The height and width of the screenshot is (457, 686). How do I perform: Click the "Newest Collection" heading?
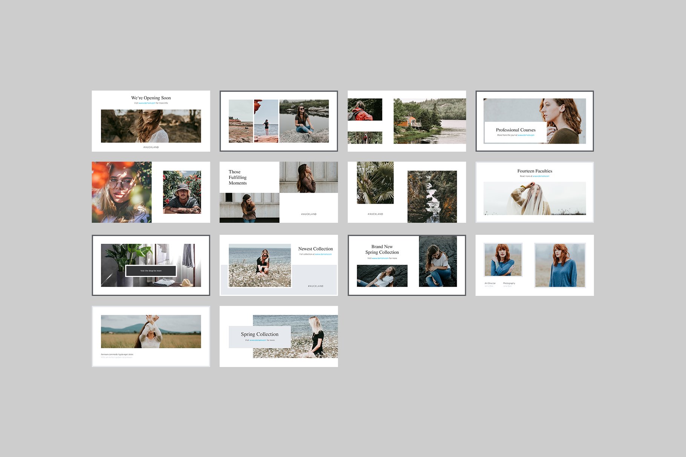point(315,249)
